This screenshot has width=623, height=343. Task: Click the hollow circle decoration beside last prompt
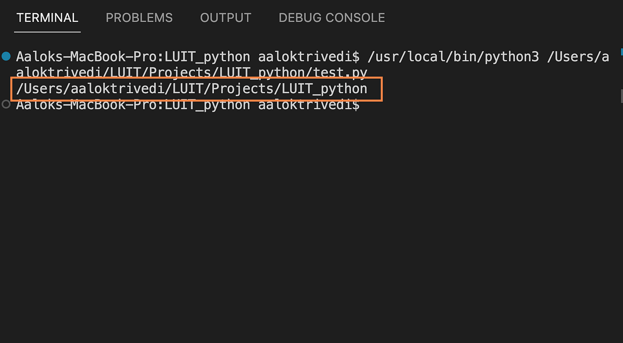pyautogui.click(x=6, y=104)
